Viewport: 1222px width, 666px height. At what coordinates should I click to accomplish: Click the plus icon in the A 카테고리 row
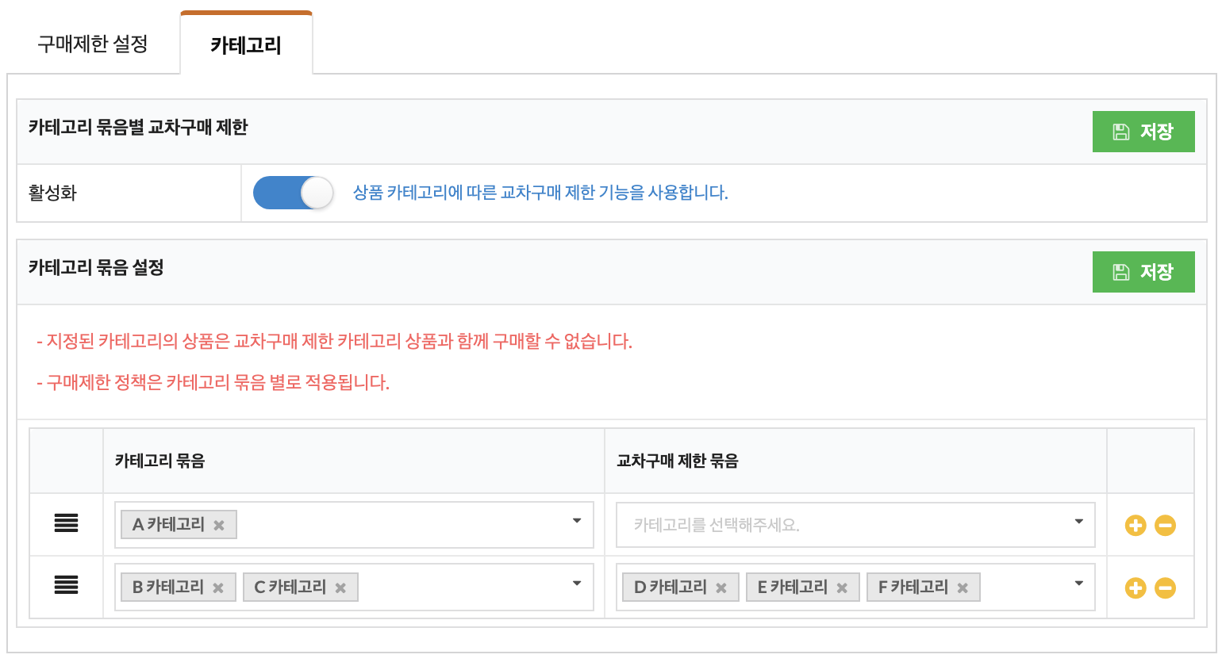tap(1136, 526)
